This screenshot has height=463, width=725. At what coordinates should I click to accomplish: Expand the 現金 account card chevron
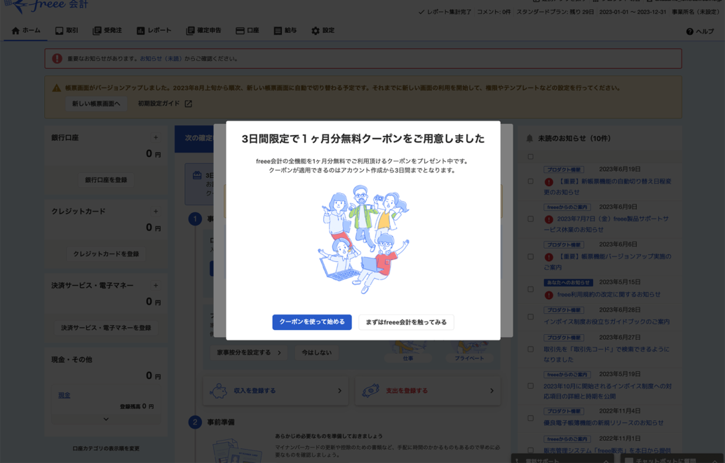(x=106, y=419)
